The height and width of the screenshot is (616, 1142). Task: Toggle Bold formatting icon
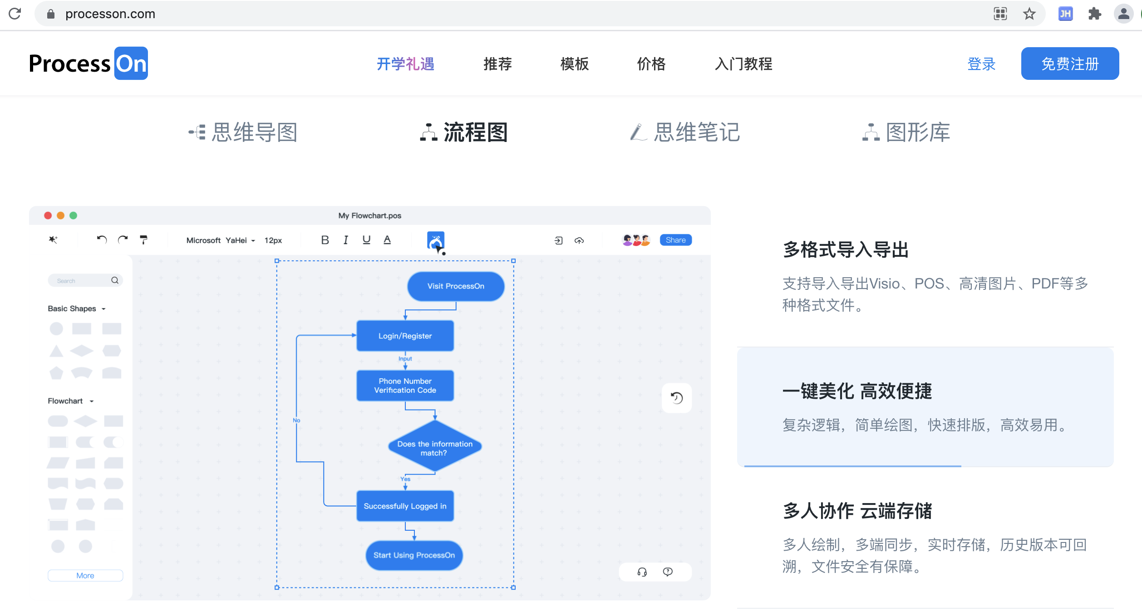tap(325, 240)
